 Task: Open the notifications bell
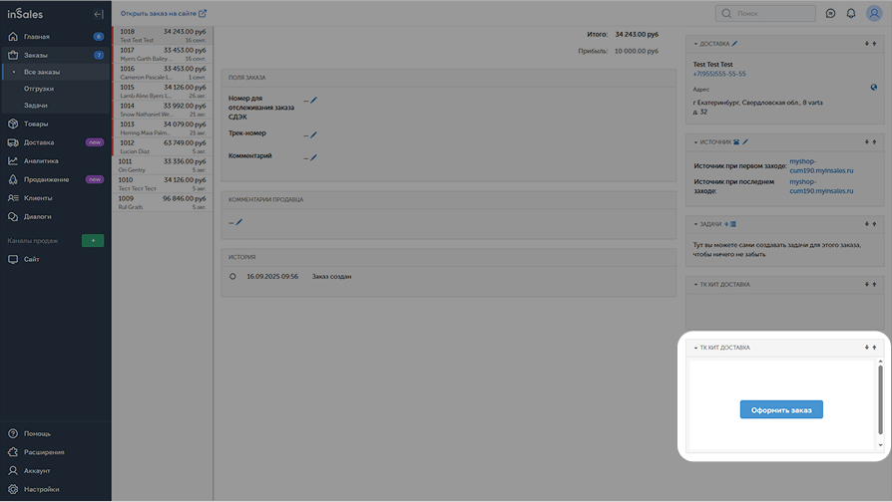pos(851,14)
